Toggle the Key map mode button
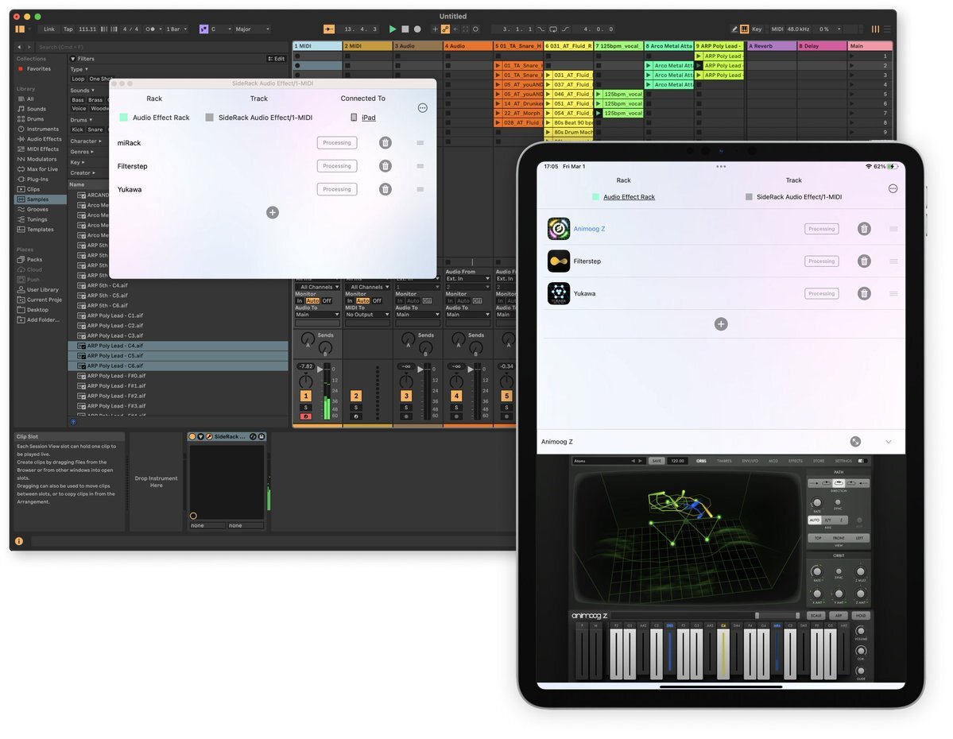Viewport: 953px width, 739px height. point(757,29)
